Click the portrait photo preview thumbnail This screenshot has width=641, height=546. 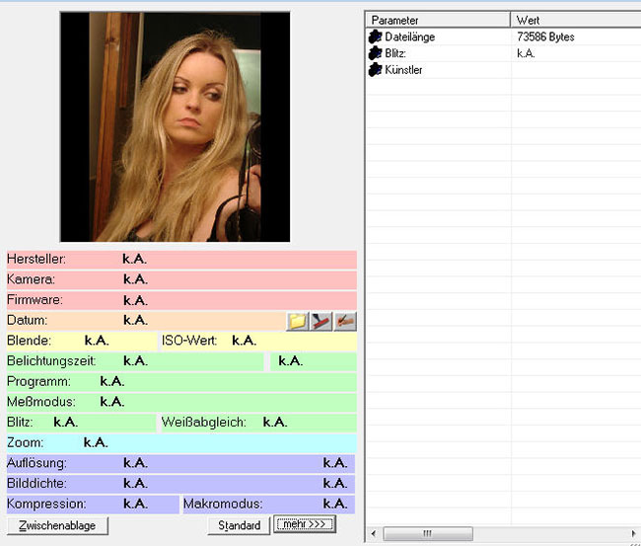pyautogui.click(x=175, y=127)
